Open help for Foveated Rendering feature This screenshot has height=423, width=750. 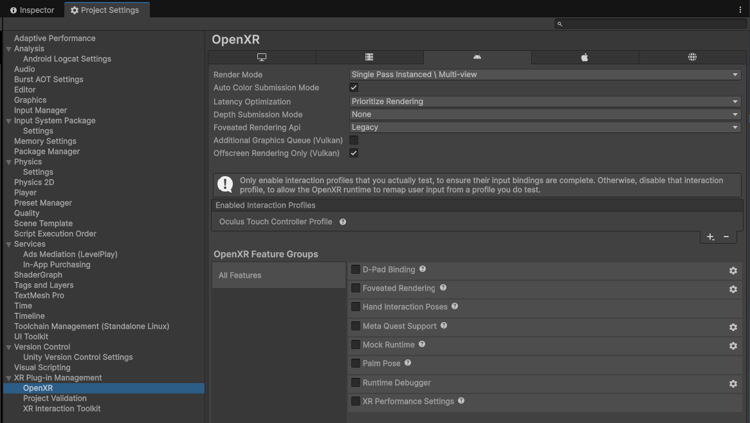443,288
